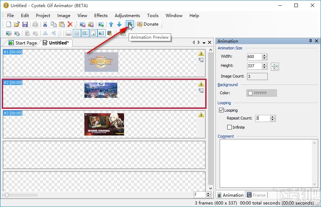The height and width of the screenshot is (207, 321).
Task: Click the save image icon
Action: (x=82, y=25)
